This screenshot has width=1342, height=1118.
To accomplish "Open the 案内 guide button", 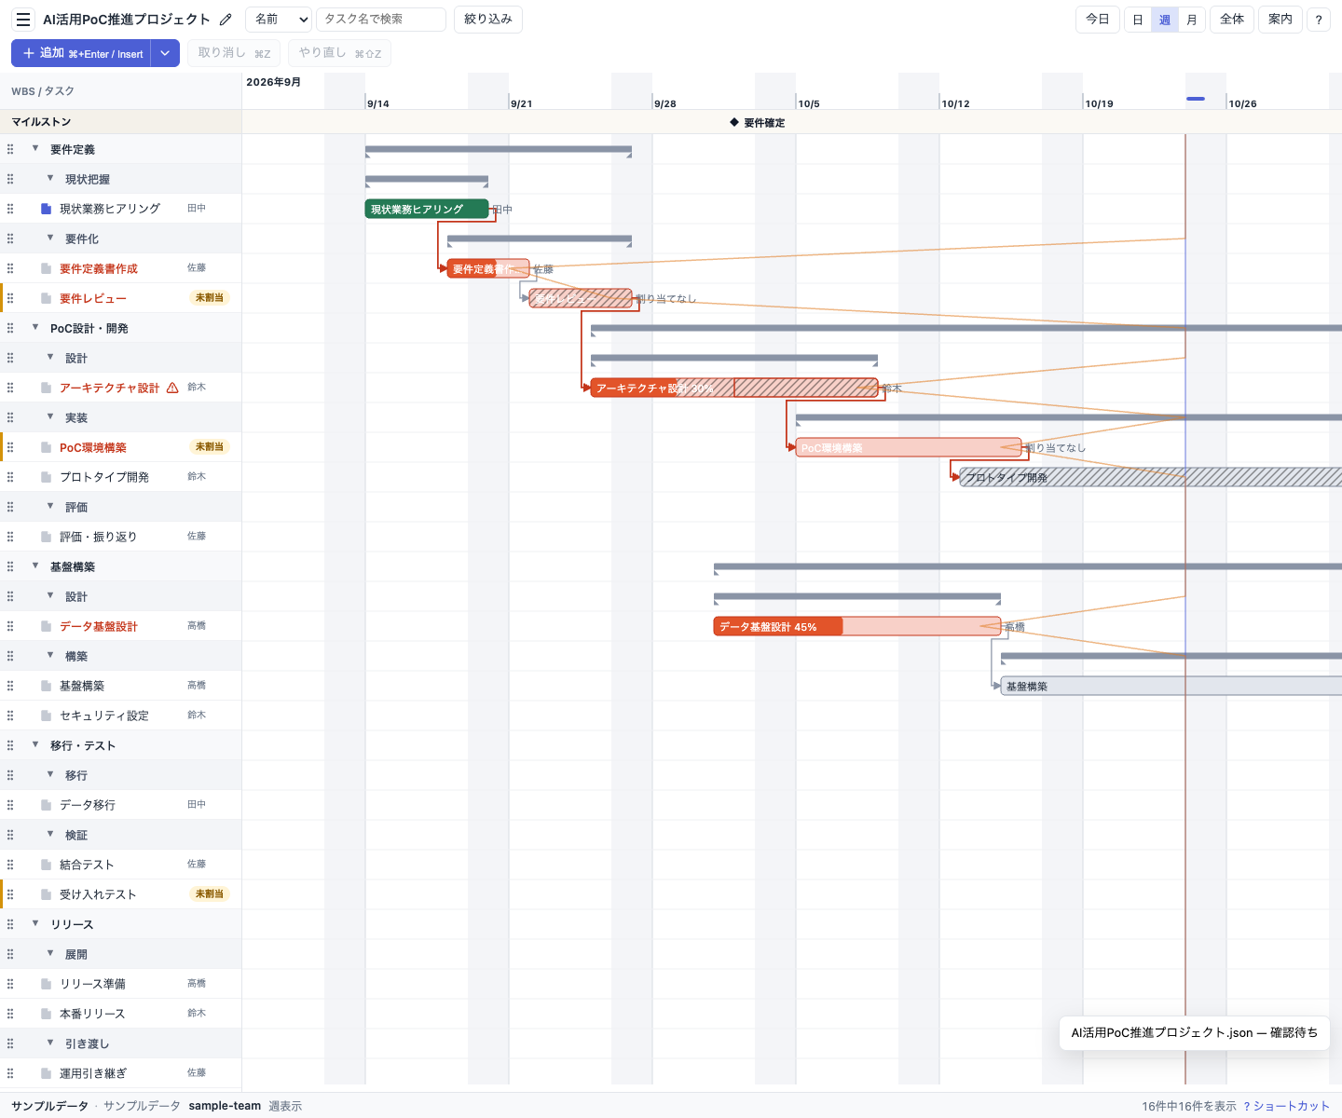I will (x=1280, y=20).
